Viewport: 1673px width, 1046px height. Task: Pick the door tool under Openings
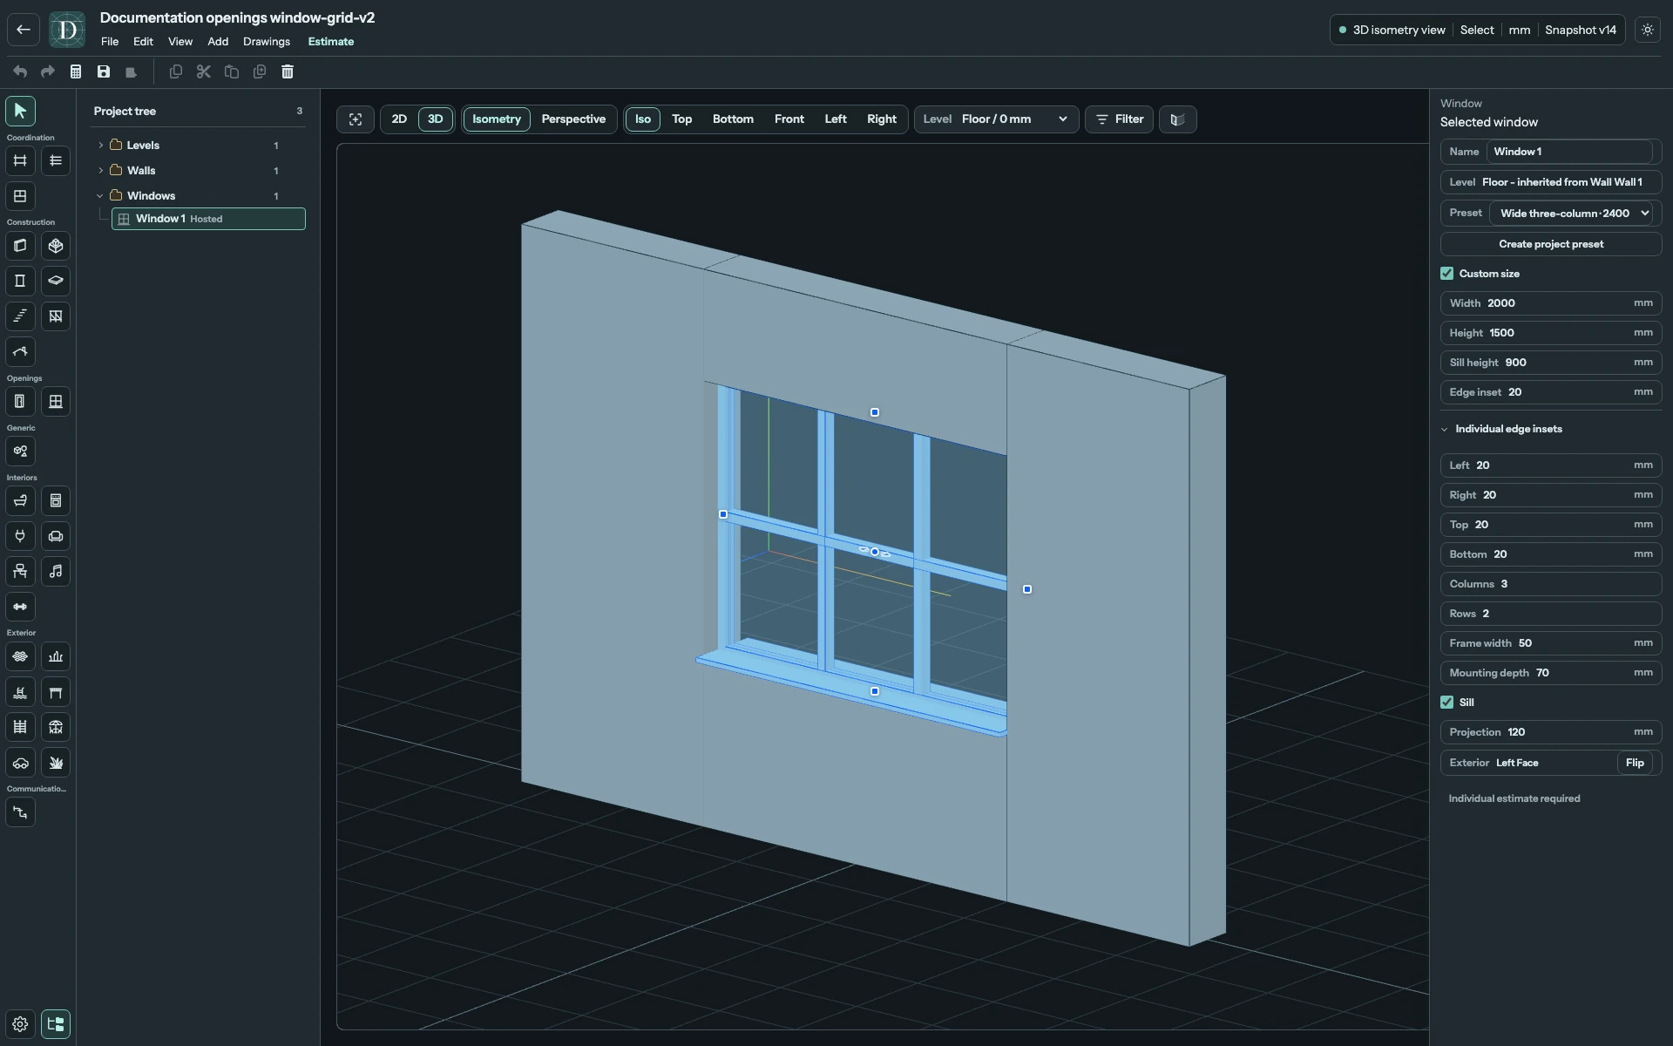coord(20,402)
